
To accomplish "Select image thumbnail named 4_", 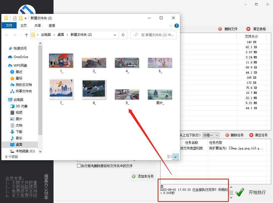I will (127, 63).
